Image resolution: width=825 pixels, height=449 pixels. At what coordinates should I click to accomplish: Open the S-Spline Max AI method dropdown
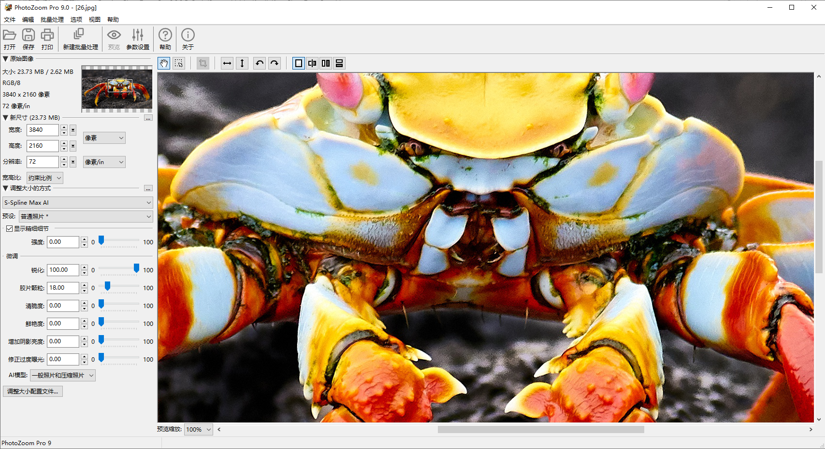click(x=77, y=203)
